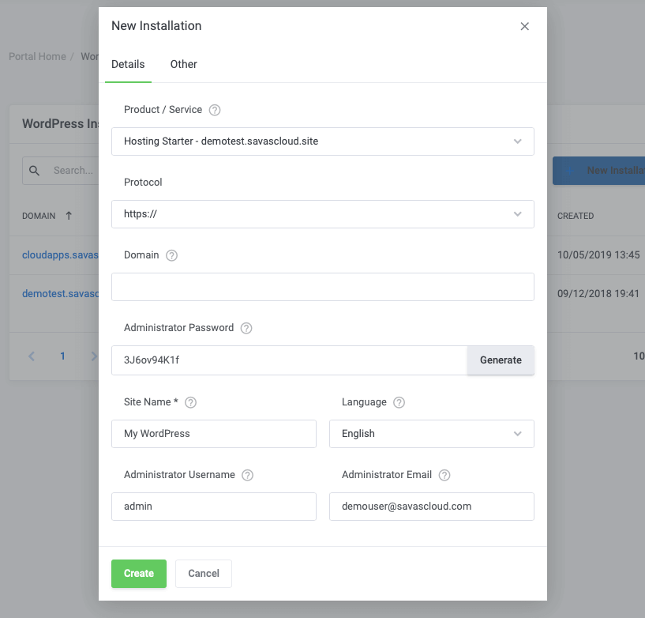The width and height of the screenshot is (645, 618).
Task: Select page number 1 in pagination
Action: pos(62,356)
